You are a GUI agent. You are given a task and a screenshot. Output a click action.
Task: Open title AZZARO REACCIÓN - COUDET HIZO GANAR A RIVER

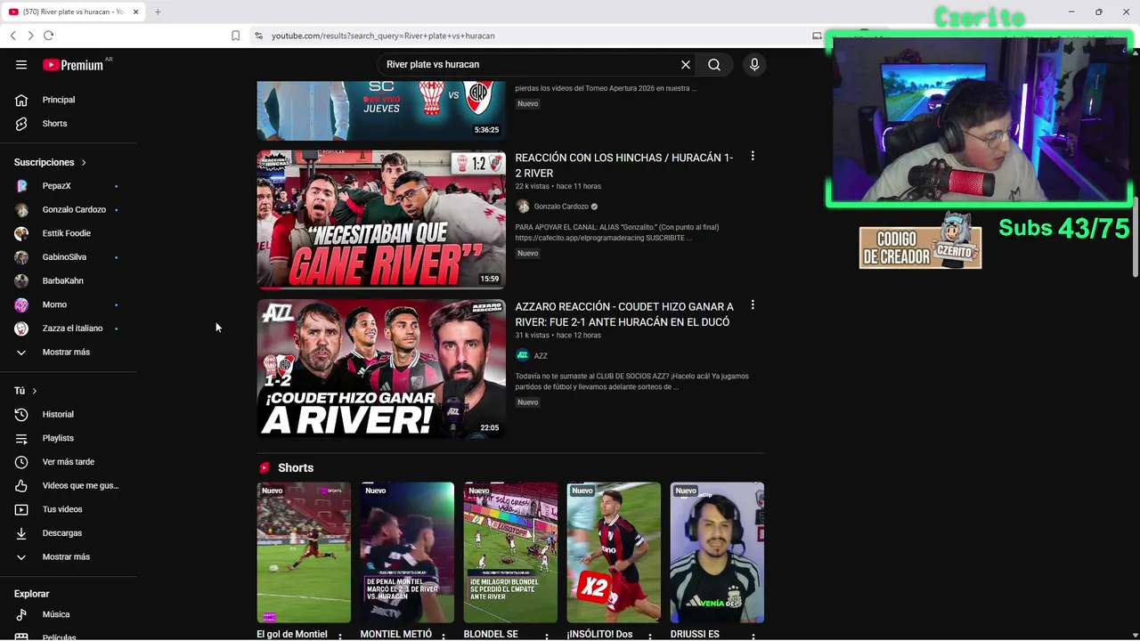(624, 314)
